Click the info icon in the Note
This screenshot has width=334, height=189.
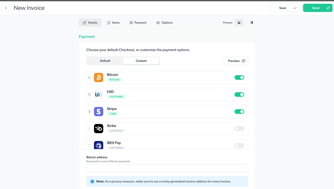92,181
